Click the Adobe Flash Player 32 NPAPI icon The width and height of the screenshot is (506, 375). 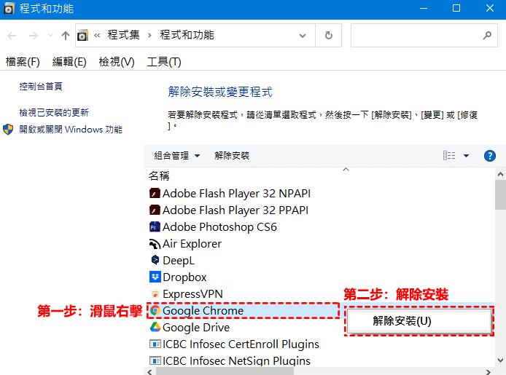tap(155, 193)
